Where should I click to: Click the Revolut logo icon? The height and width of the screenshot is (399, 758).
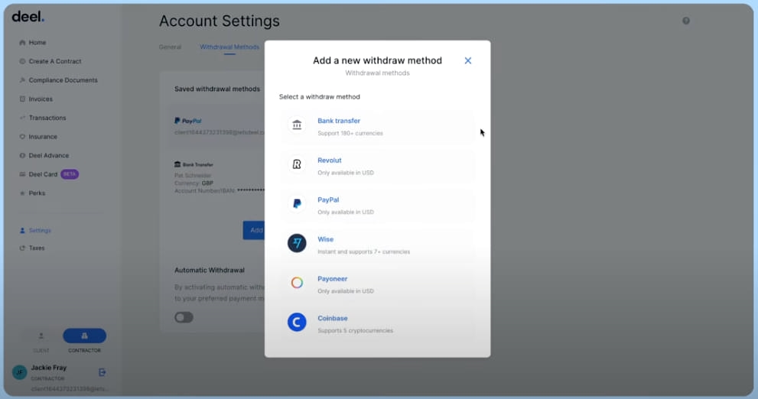point(297,164)
